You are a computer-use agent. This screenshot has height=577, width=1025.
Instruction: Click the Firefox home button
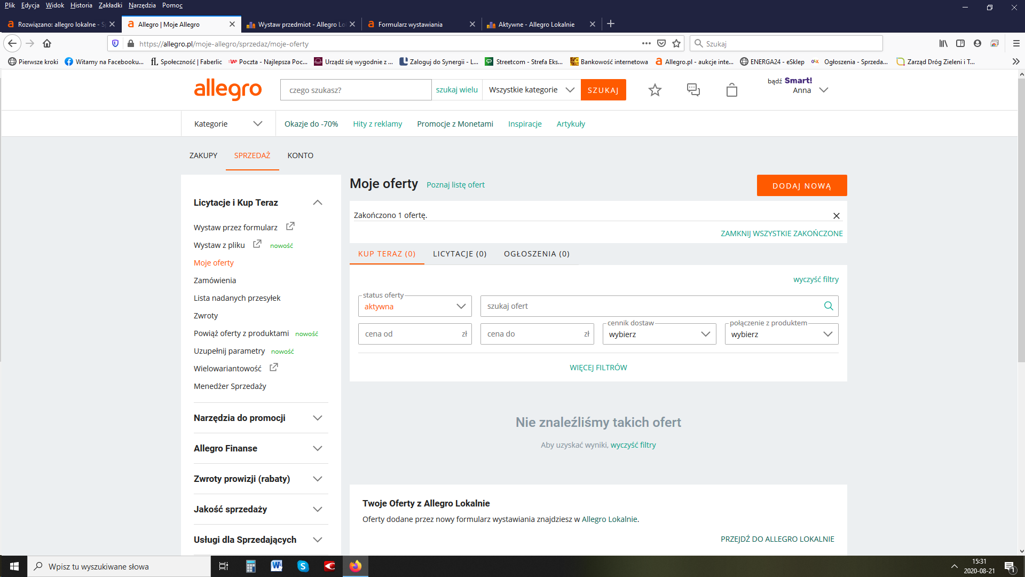click(x=47, y=43)
